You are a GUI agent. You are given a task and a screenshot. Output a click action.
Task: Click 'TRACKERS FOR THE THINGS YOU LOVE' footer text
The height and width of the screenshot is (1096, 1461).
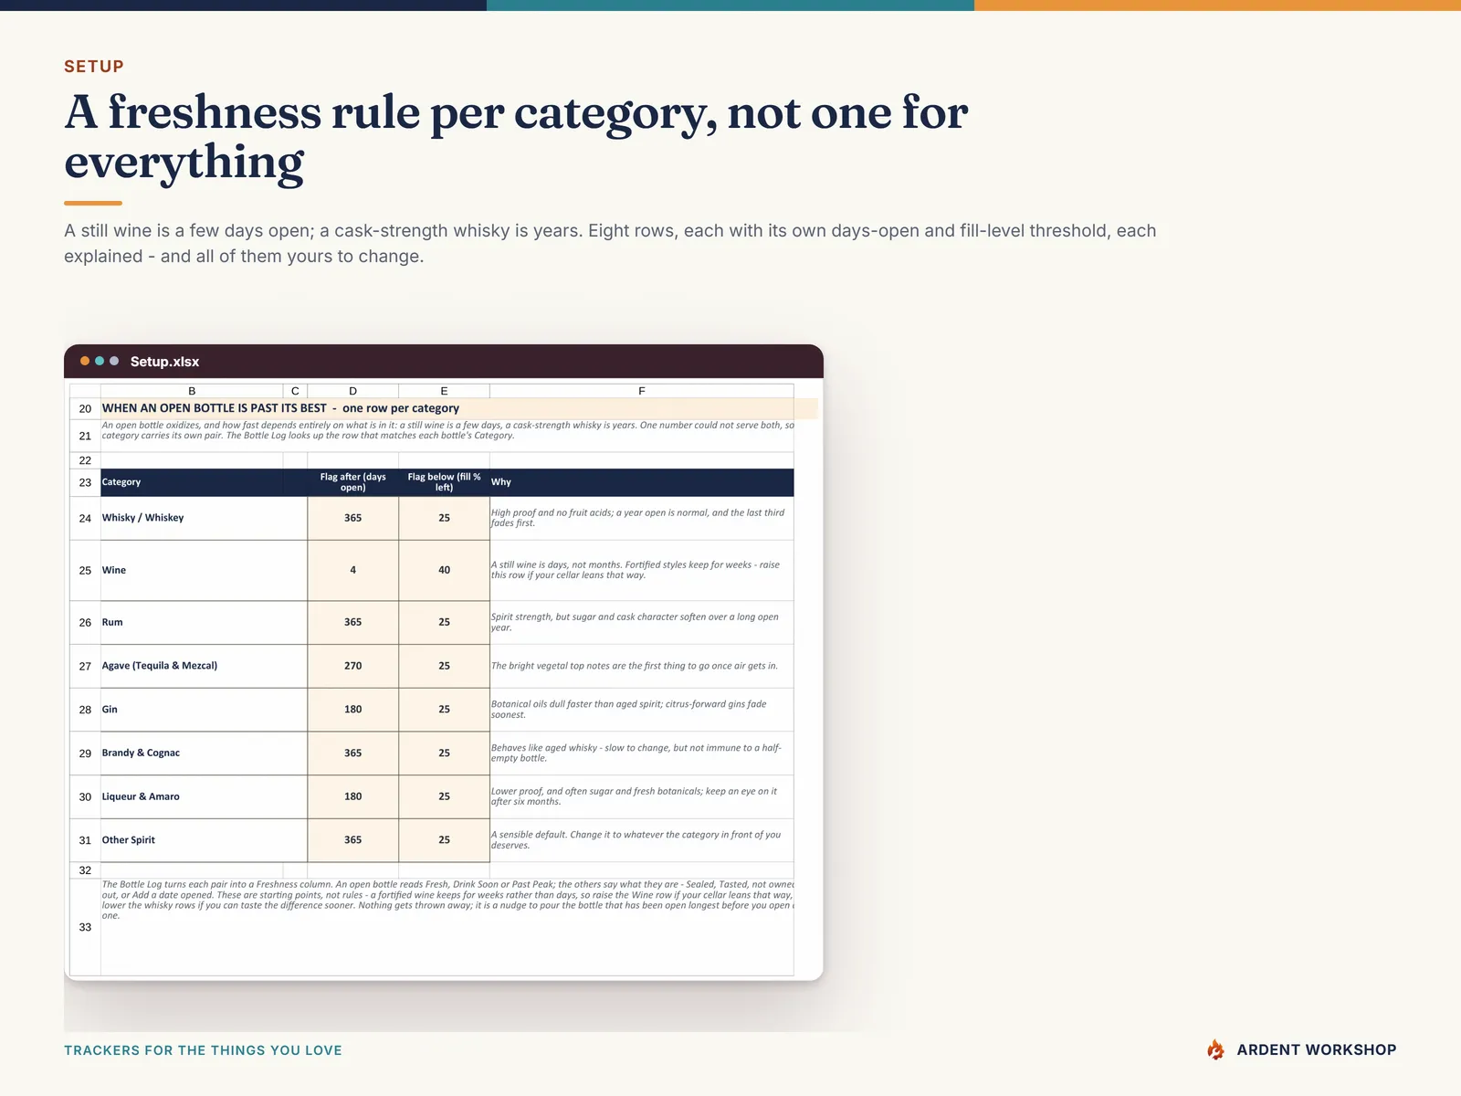point(203,1050)
